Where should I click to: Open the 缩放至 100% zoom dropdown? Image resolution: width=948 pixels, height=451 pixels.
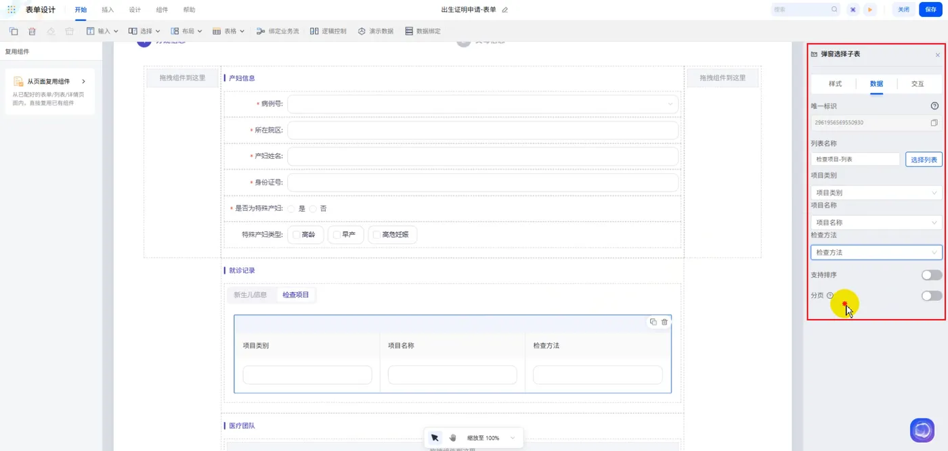(x=491, y=438)
